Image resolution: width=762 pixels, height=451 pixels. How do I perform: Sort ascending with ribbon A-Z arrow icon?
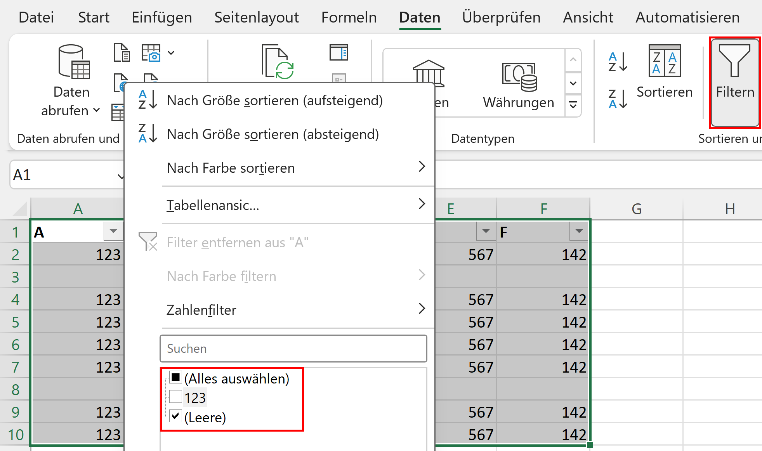[618, 62]
